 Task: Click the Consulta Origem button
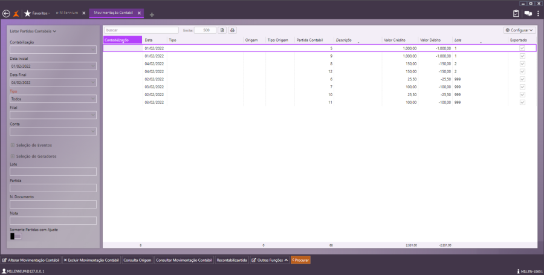(x=137, y=260)
